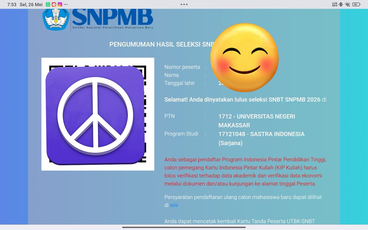The width and height of the screenshot is (368, 230).
Task: Tap the battery indicator showing 61
Action: pos(356,5)
